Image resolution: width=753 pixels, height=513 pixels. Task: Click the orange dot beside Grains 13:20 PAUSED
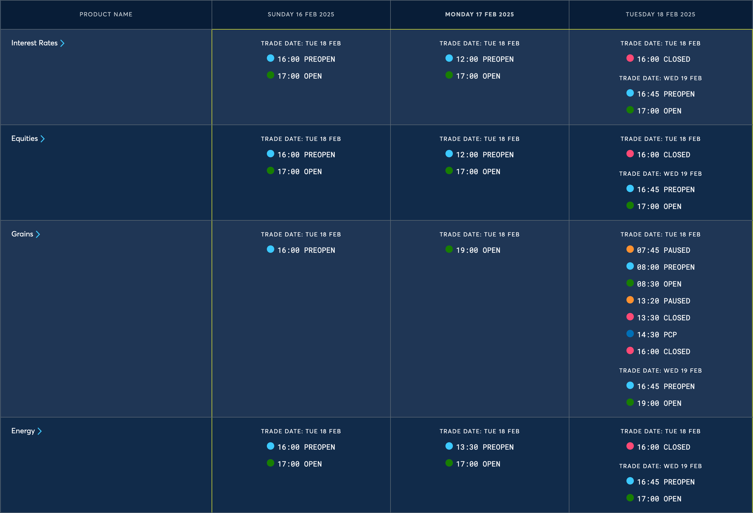coord(630,299)
